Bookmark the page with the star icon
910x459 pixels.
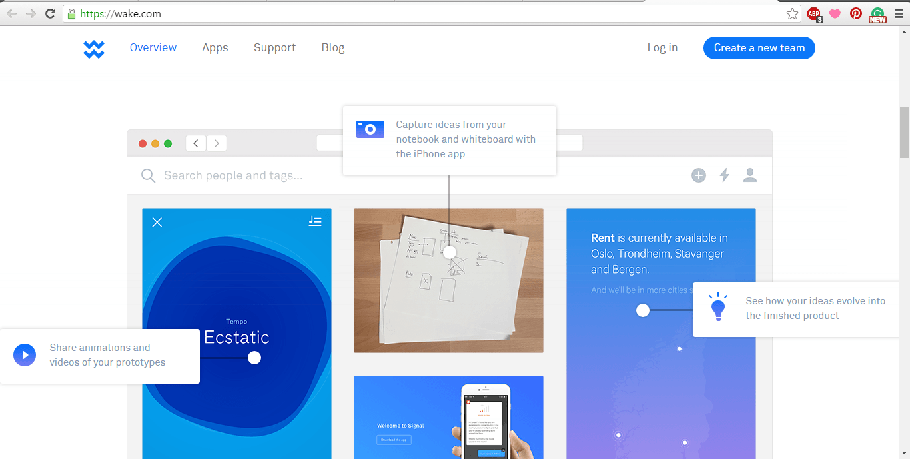pyautogui.click(x=792, y=13)
